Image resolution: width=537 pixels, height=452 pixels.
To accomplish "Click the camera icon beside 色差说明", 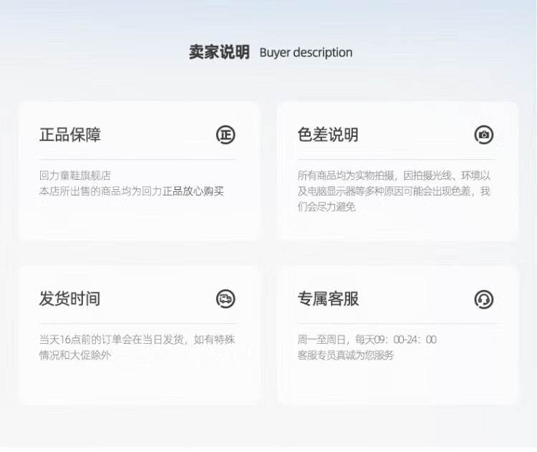I will pos(483,135).
